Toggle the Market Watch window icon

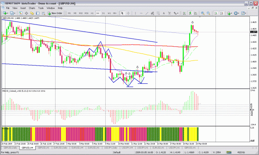coord(21,13)
